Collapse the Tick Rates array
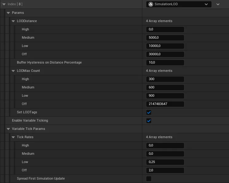 pos(13,137)
